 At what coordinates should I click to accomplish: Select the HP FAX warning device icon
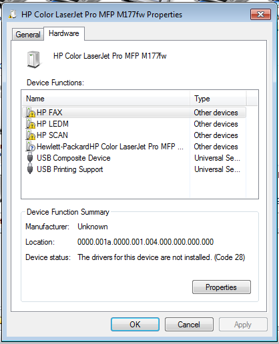pos(31,112)
